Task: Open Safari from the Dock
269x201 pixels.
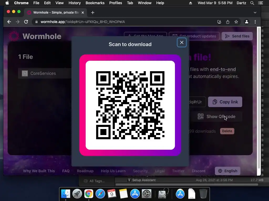Action: (x=100, y=194)
